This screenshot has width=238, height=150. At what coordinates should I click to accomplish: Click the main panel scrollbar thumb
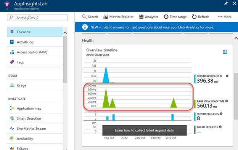tap(236, 96)
